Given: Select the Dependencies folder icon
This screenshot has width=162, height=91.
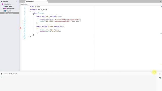Looking at the screenshot, I should coord(5,9).
